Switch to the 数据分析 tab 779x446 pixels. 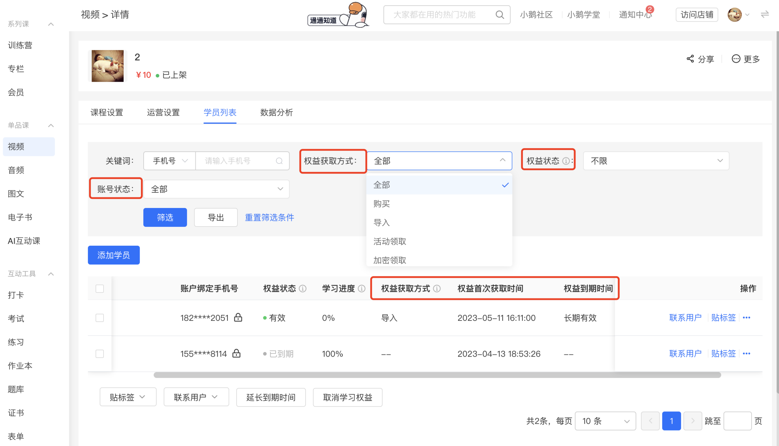(276, 112)
